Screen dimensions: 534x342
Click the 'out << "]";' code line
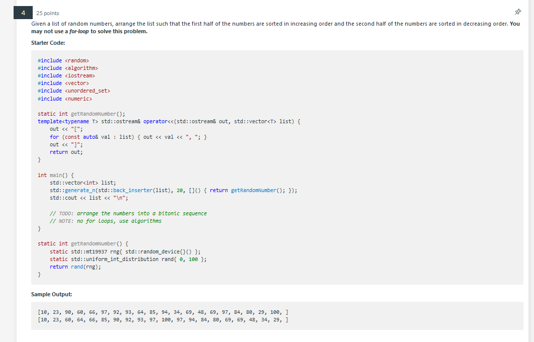[66, 144]
